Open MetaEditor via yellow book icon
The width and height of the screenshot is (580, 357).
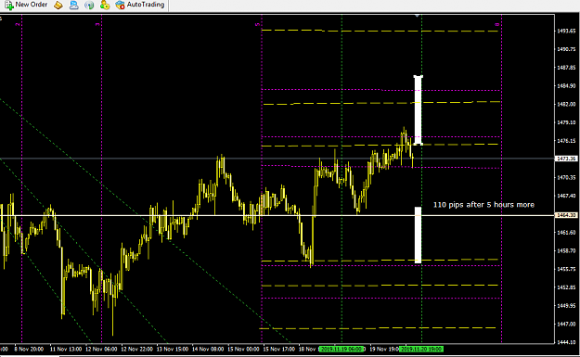point(58,6)
